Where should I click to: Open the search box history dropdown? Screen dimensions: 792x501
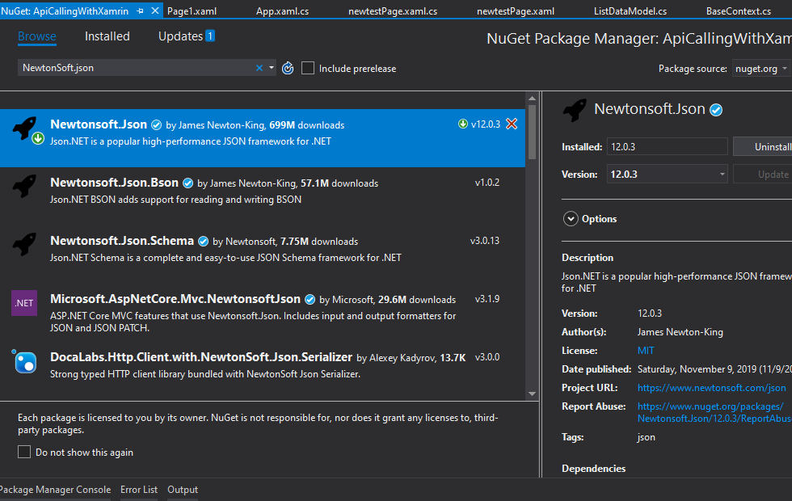(x=272, y=68)
